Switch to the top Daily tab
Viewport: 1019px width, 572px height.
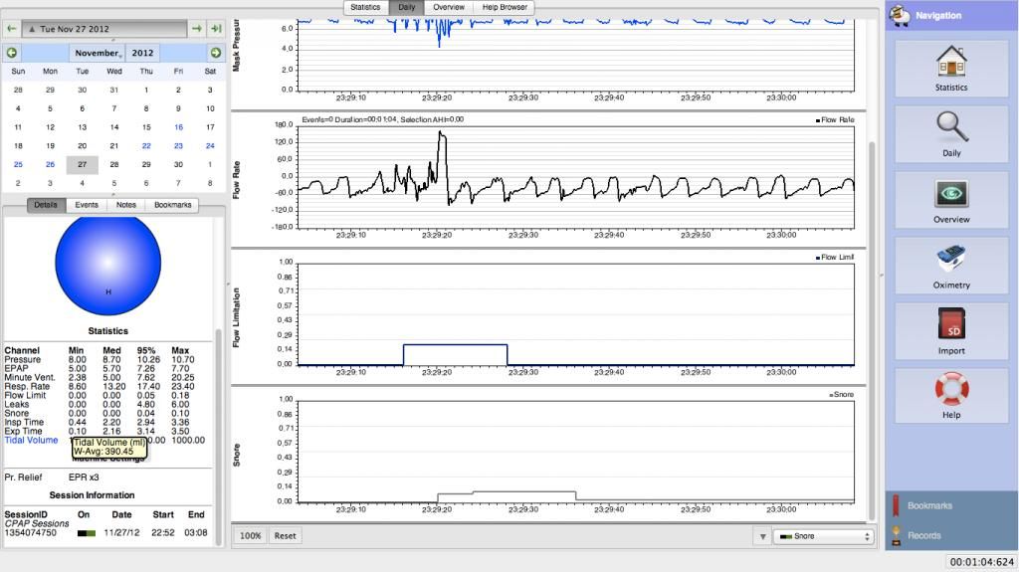[407, 7]
